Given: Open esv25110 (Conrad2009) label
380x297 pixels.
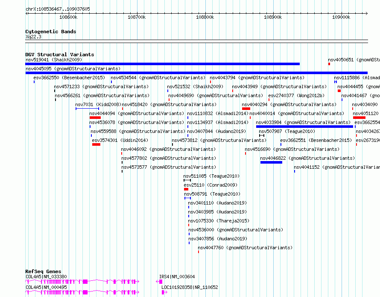Looking at the screenshot, I should (x=210, y=185).
